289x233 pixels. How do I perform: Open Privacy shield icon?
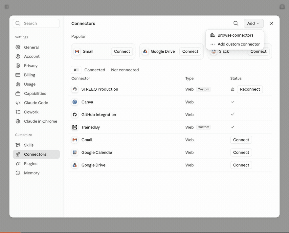coord(18,65)
